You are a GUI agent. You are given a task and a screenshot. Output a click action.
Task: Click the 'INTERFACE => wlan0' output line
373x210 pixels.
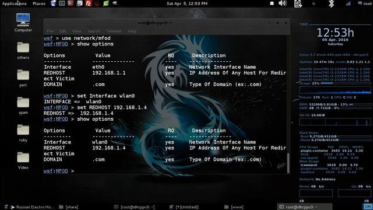72,101
